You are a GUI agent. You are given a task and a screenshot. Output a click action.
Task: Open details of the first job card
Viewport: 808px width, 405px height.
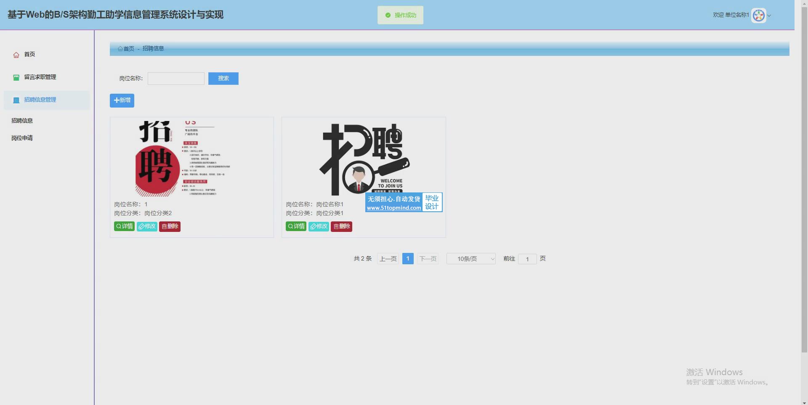pyautogui.click(x=124, y=226)
